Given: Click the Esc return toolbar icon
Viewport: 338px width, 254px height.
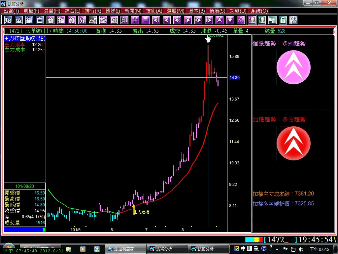Looking at the screenshot, I should (241, 20).
